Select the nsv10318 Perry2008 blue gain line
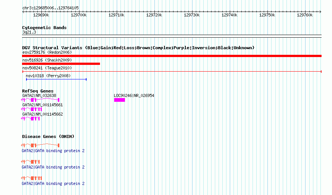 56,79
